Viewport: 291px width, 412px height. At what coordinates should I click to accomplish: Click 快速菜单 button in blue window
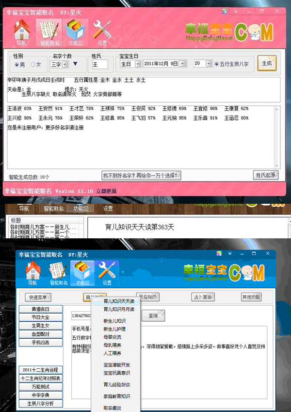38,297
